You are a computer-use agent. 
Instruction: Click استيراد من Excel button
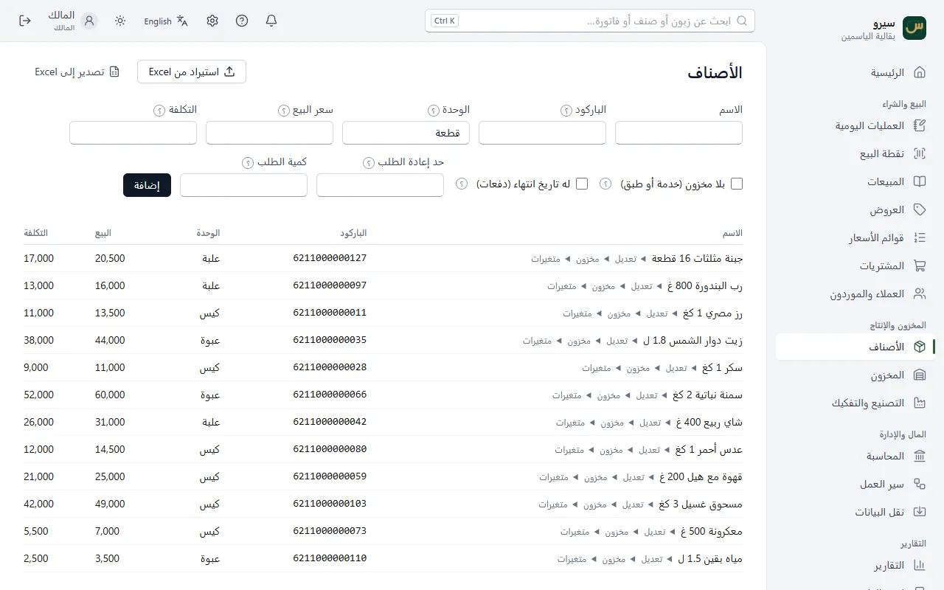click(x=192, y=72)
